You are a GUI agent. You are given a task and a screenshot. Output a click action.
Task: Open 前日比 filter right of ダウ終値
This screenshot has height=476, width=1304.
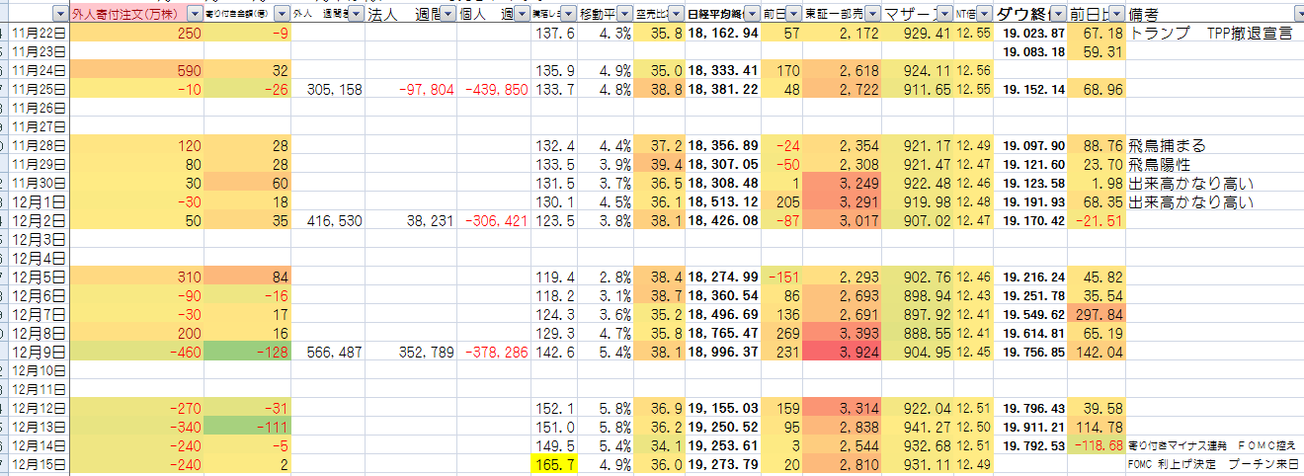(x=1115, y=15)
